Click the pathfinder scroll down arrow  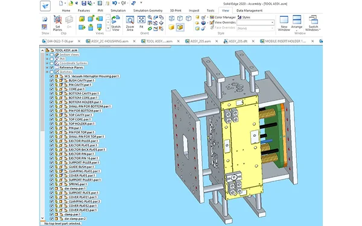42,218
